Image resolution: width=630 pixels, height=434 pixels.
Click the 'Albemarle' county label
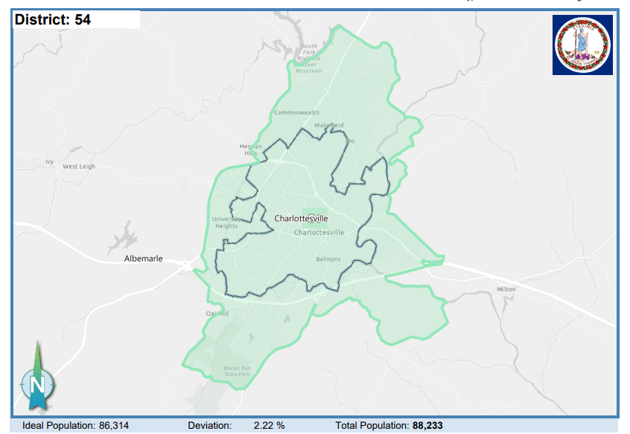(144, 259)
